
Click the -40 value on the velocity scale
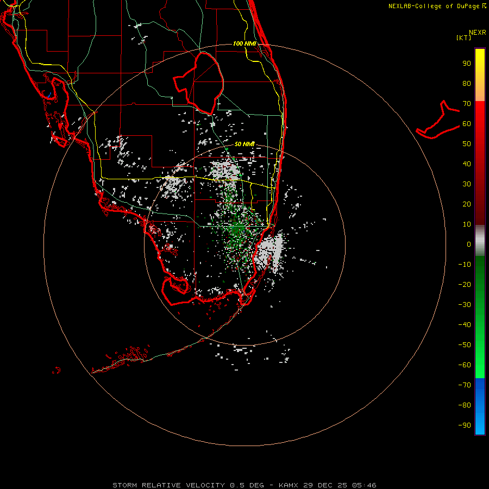coord(465,325)
